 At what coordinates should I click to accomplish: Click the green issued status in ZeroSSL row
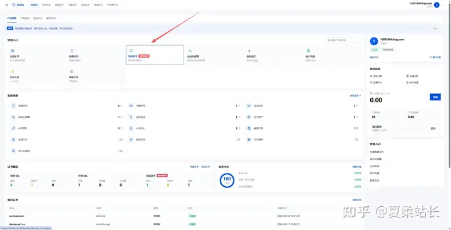coord(192,216)
